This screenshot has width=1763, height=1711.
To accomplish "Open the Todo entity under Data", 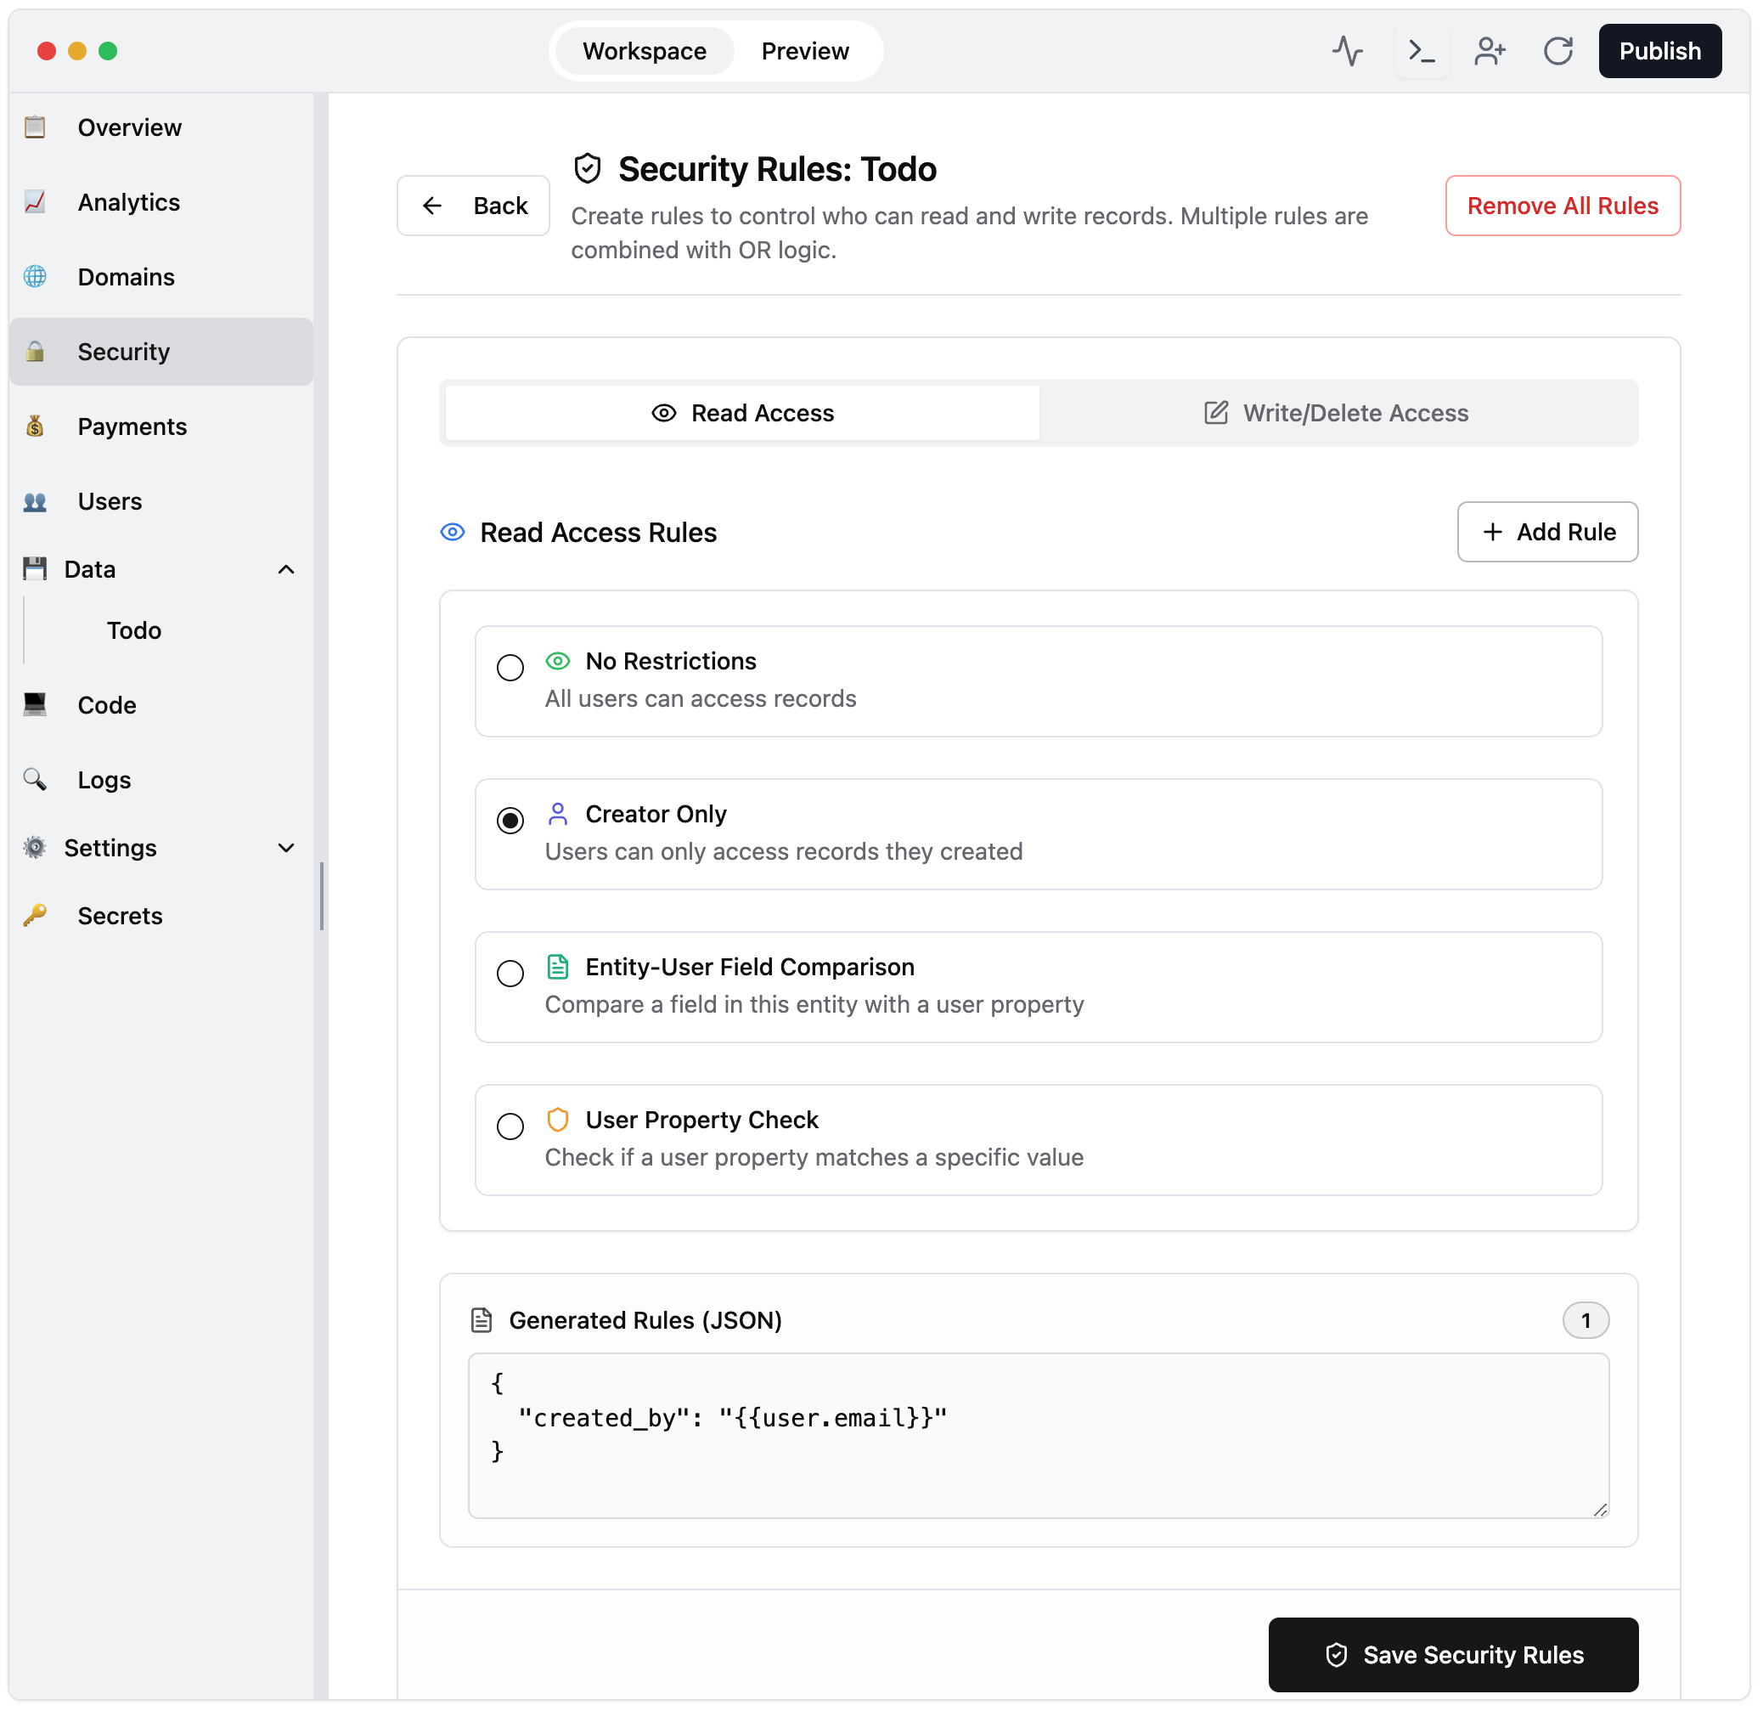I will coord(134,631).
